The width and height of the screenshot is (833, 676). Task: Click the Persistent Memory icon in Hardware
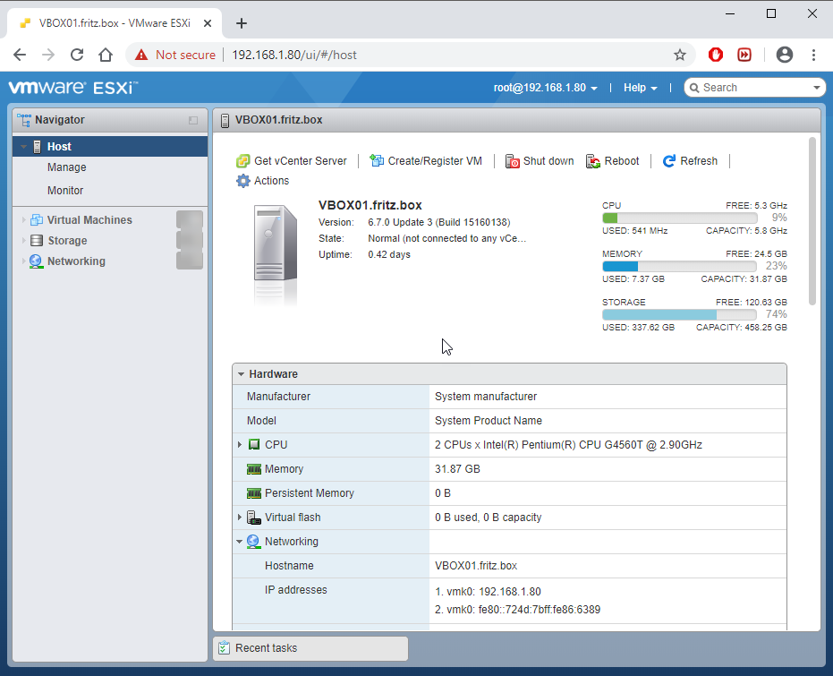(254, 493)
